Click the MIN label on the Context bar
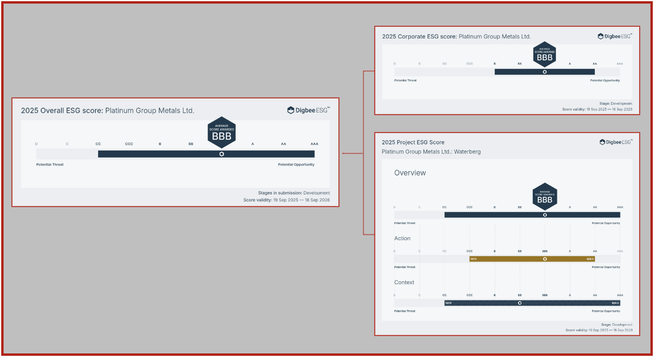 tap(449, 303)
